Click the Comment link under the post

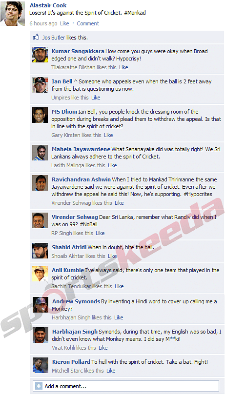(x=88, y=23)
